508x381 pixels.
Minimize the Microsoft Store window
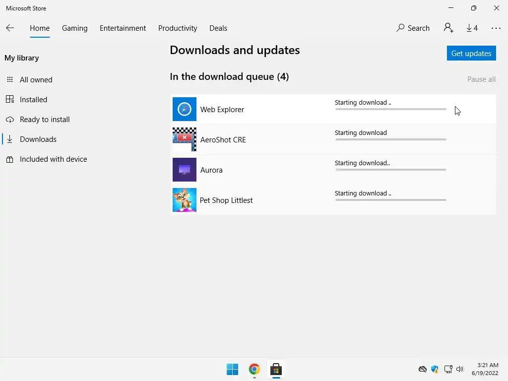[451, 8]
